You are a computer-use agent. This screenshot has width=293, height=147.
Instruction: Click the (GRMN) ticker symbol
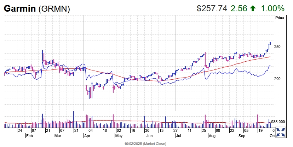(x=54, y=9)
